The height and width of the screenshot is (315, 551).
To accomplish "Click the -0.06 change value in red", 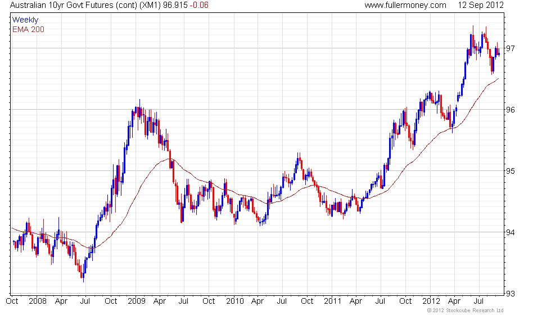I will tap(199, 5).
